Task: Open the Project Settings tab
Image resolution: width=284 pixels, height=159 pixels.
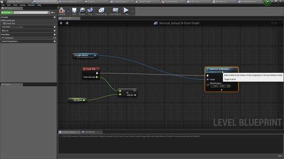Action: (171, 2)
